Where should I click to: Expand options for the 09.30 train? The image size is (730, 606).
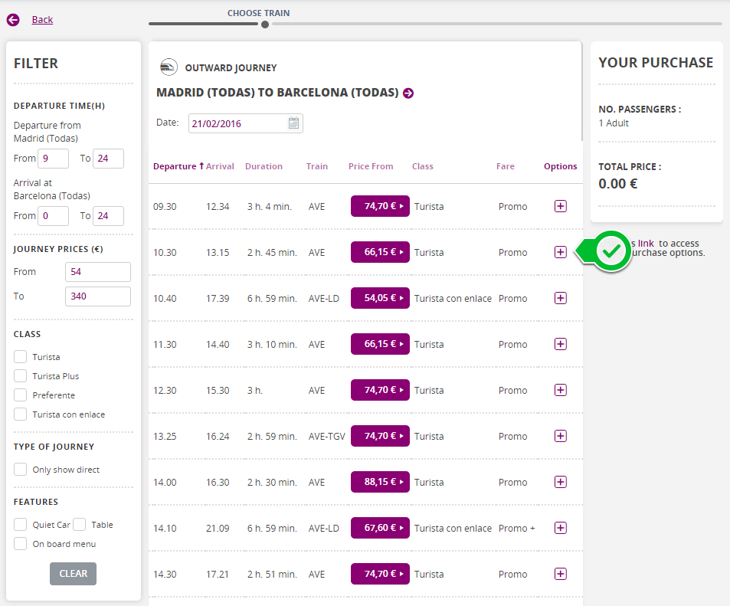click(560, 206)
